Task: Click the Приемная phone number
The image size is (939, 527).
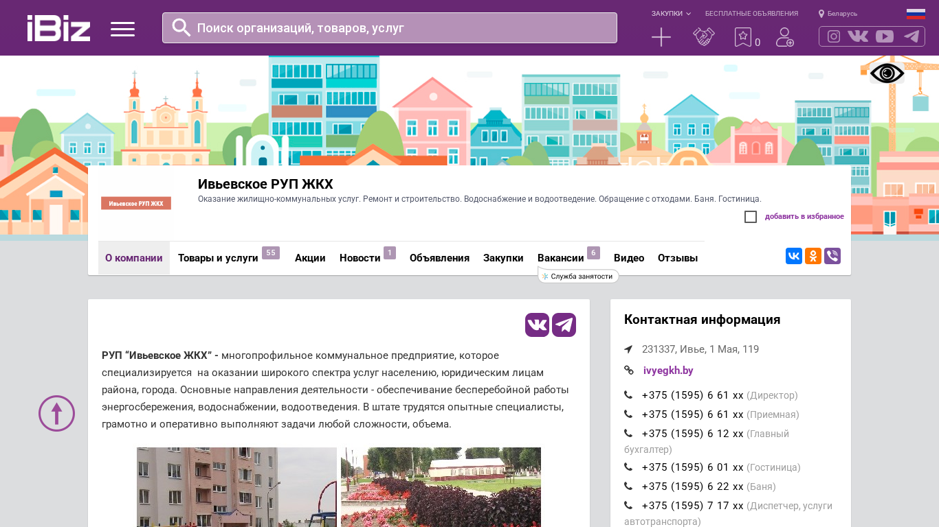Action: 692,414
